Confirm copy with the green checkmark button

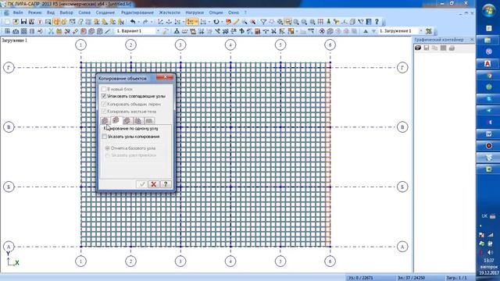[x=142, y=184]
